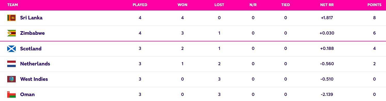Click the Oman flag icon
The width and height of the screenshot is (386, 101).
[11, 94]
